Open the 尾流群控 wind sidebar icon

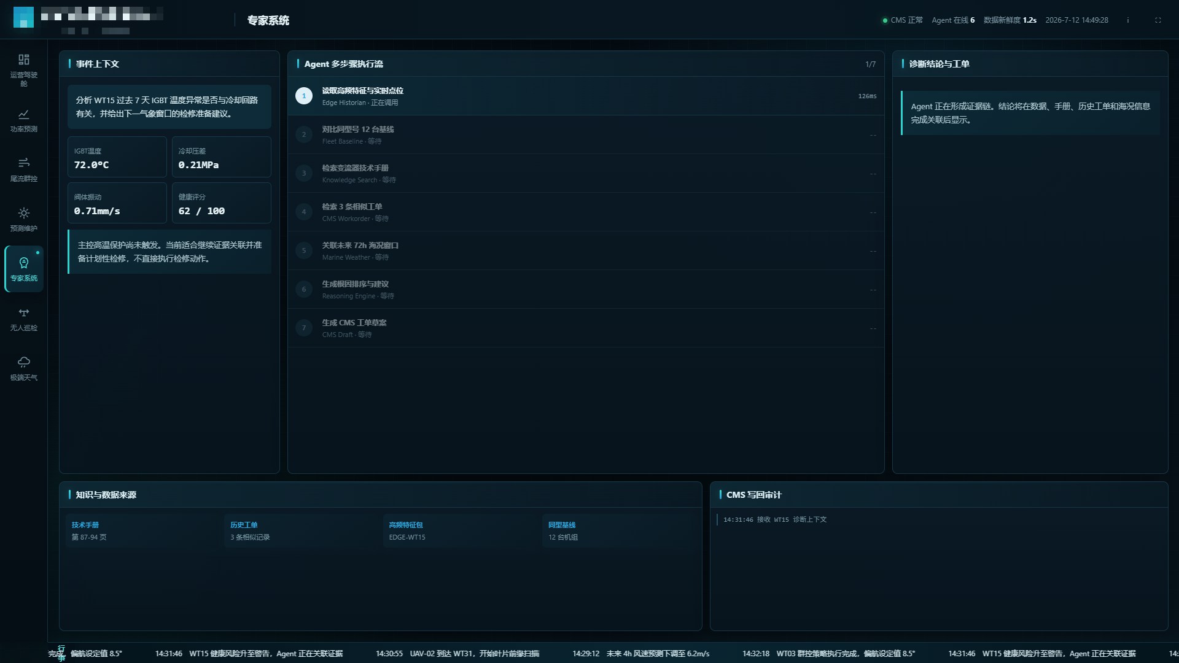click(23, 163)
